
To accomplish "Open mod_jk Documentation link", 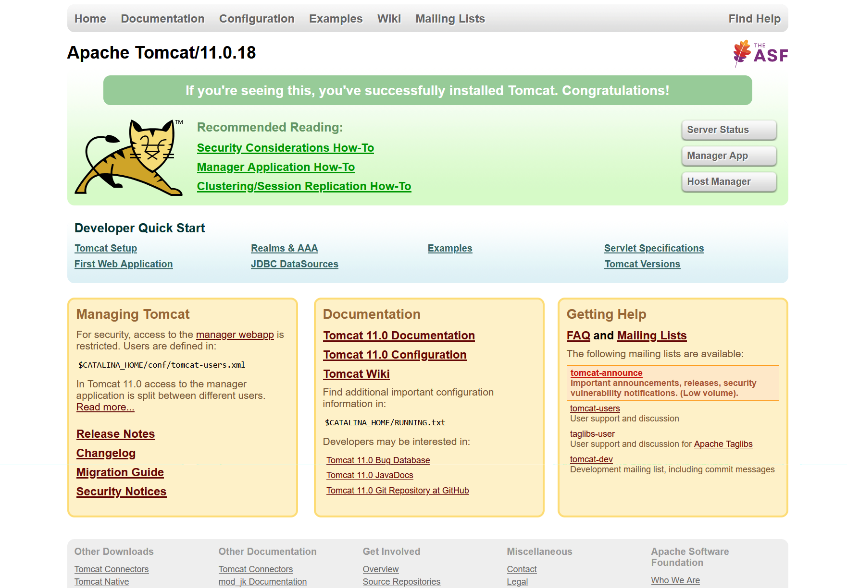I will tap(262, 582).
